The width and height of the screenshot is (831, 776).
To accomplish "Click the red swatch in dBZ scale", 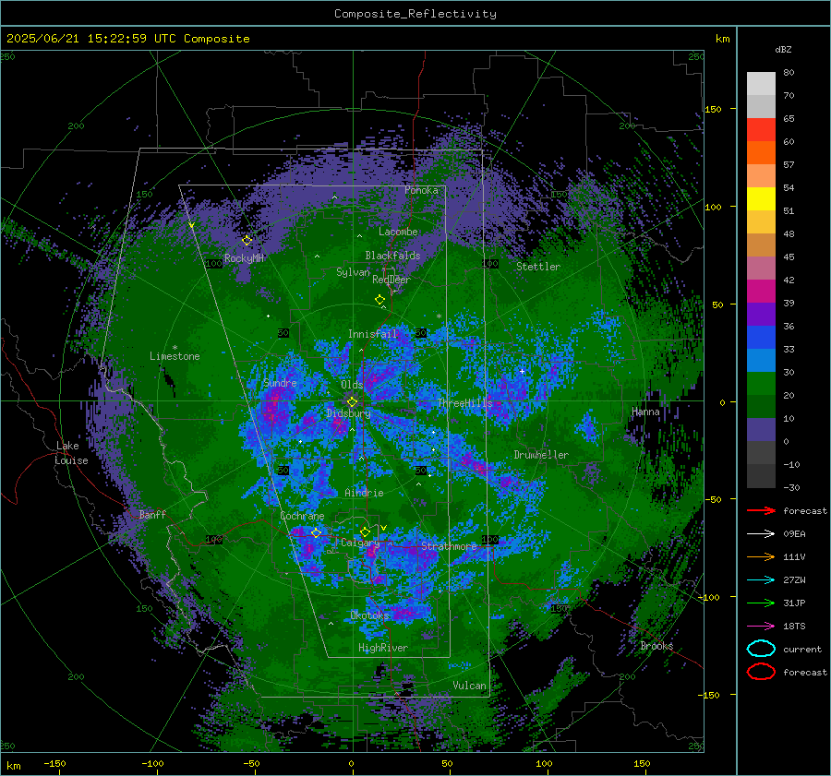I will (761, 130).
